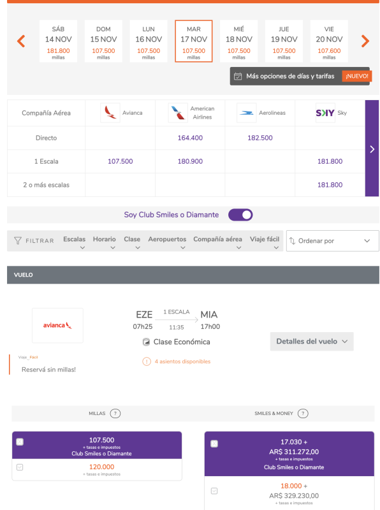The height and width of the screenshot is (510, 380).
Task: Show more airlines with purple side arrow
Action: (x=372, y=149)
